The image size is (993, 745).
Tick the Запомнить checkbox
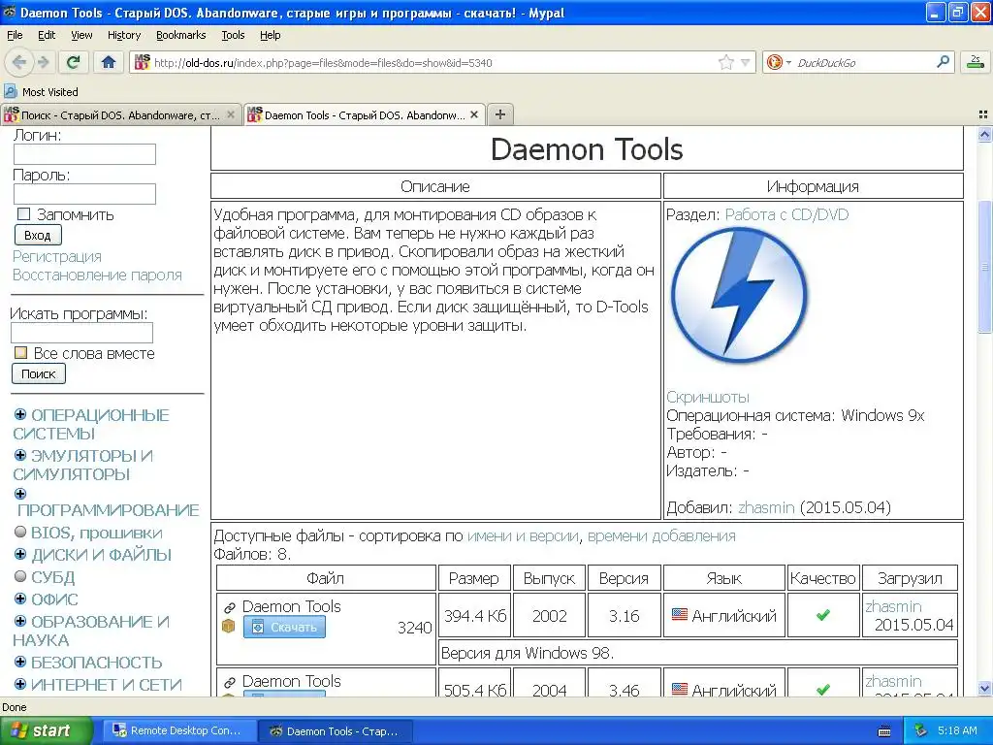[23, 214]
